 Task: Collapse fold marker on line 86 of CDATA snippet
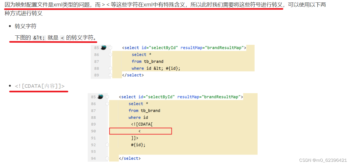107,104
